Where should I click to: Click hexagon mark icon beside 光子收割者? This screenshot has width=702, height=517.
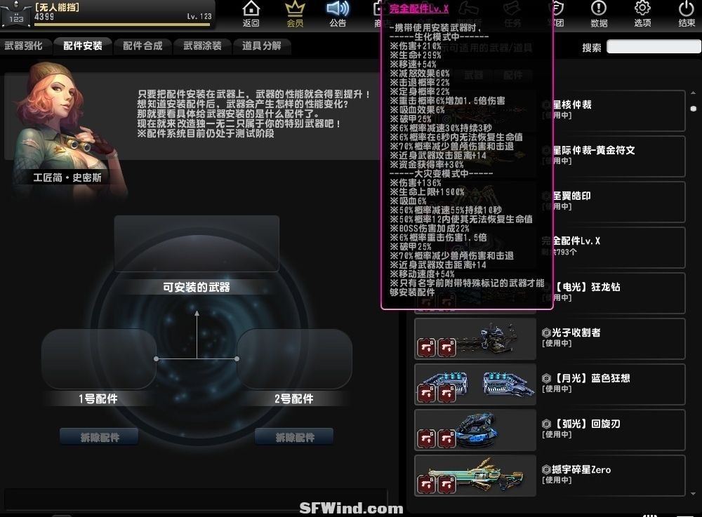546,333
